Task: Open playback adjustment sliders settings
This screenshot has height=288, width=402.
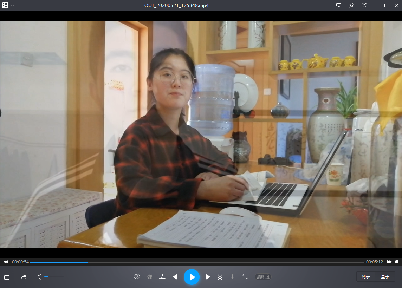Action: [x=162, y=277]
